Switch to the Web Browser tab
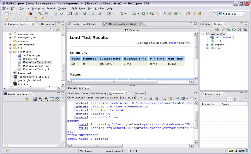This screenshot has height=154, width=251. click(98, 93)
